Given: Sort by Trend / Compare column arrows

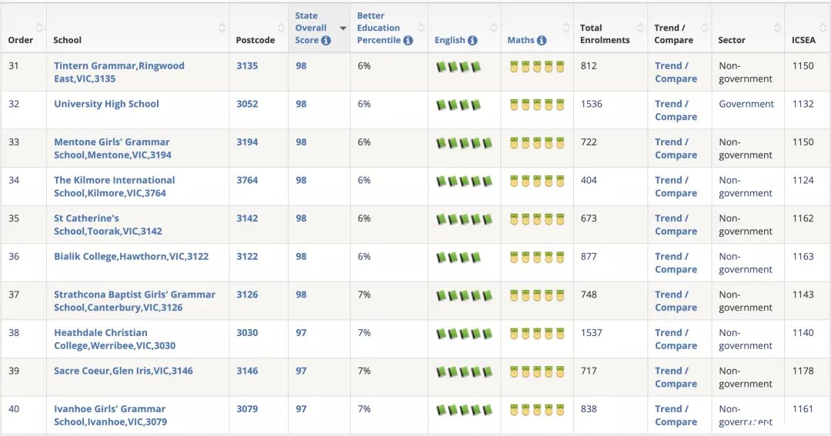Looking at the screenshot, I should pyautogui.click(x=704, y=28).
